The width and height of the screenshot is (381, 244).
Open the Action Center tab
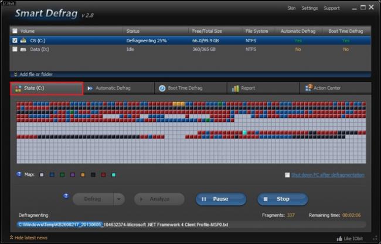[335, 88]
